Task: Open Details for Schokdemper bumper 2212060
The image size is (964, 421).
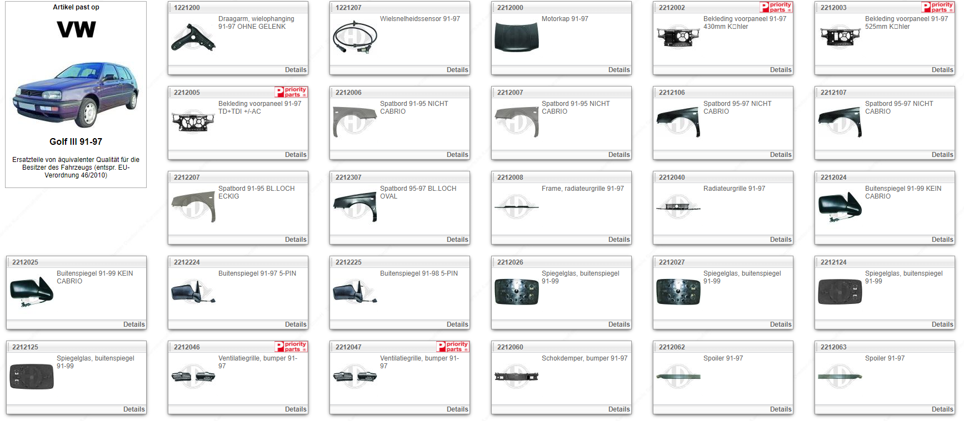Action: [618, 409]
